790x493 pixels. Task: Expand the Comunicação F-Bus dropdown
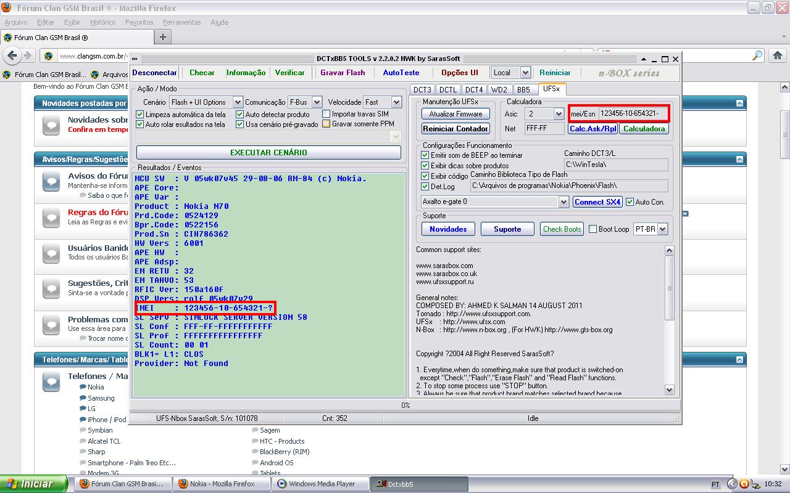(x=317, y=102)
